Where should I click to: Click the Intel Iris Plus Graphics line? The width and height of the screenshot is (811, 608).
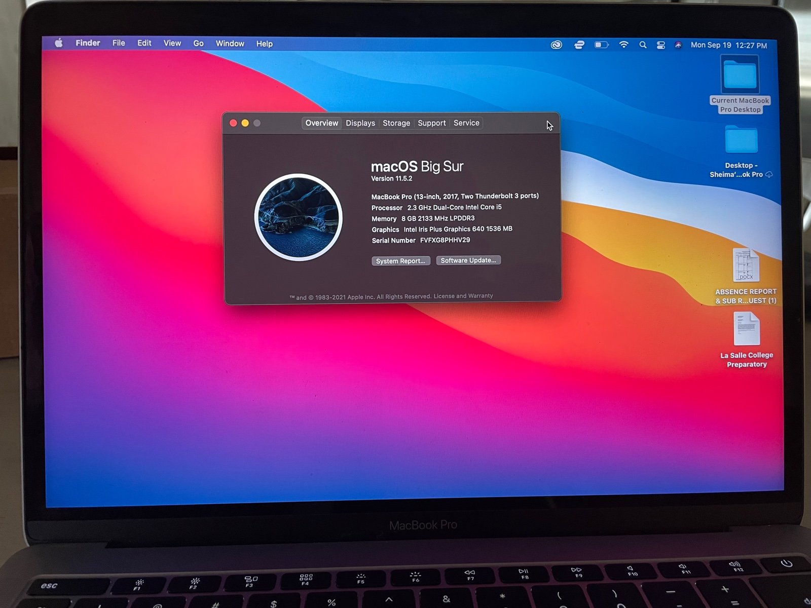point(442,229)
